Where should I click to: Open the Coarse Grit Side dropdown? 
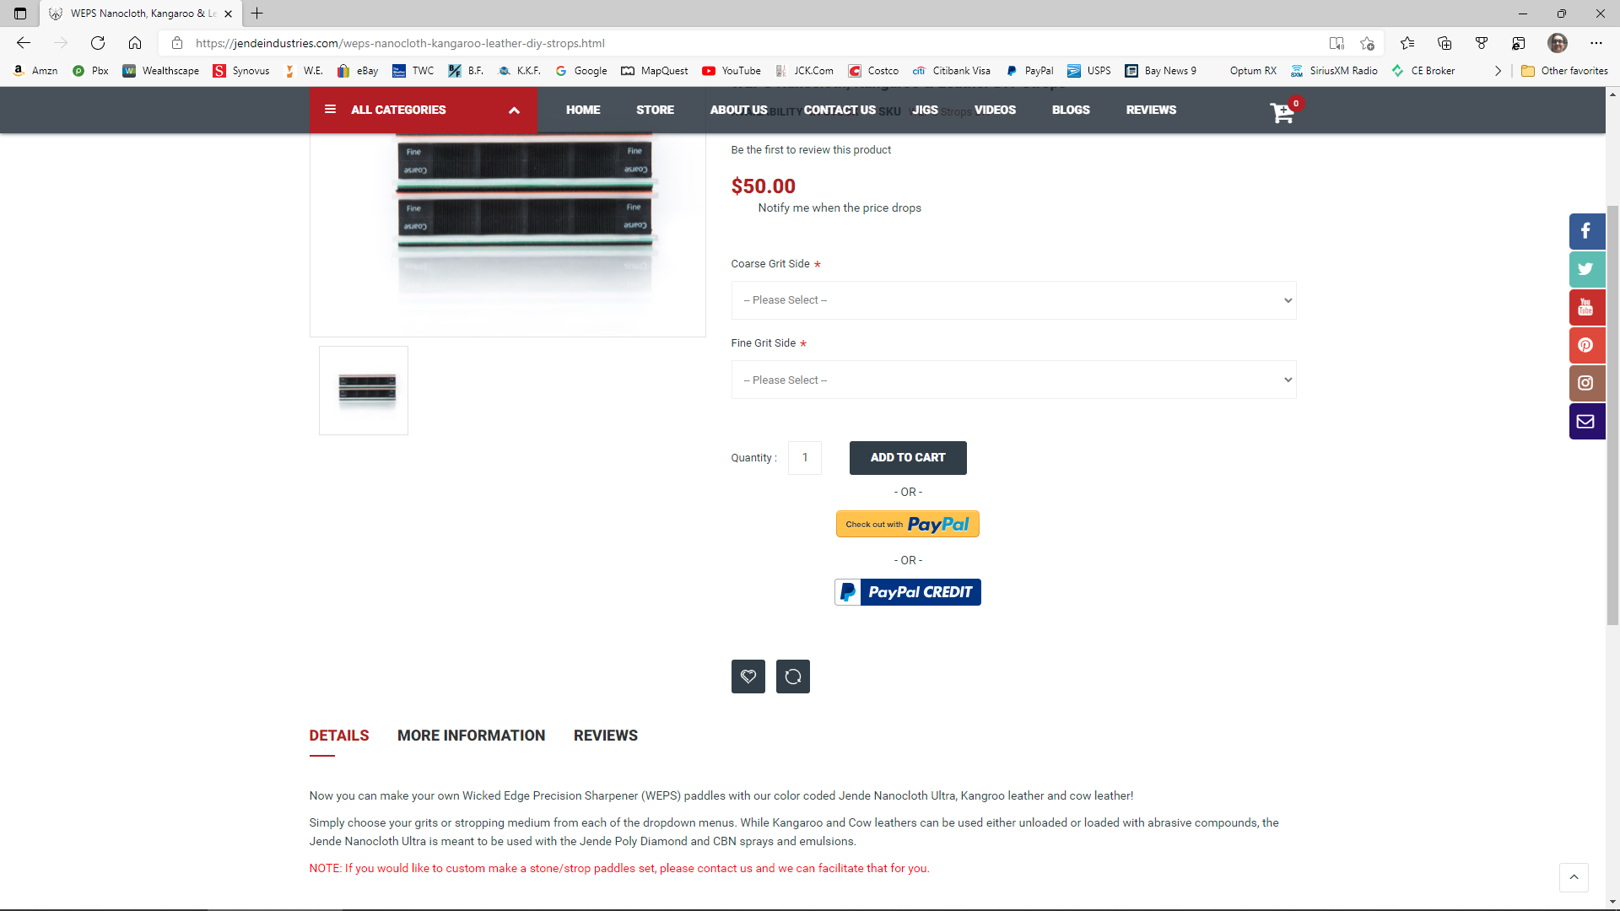click(1012, 300)
